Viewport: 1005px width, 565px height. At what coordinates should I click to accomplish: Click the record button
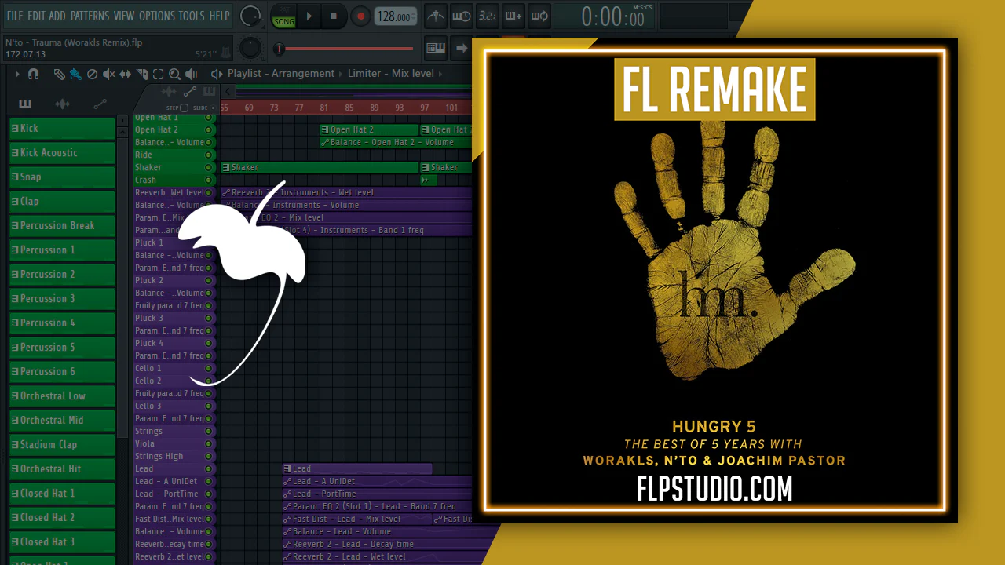(360, 16)
